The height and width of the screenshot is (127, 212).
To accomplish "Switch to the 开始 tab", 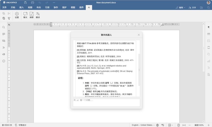I will click(13, 7).
